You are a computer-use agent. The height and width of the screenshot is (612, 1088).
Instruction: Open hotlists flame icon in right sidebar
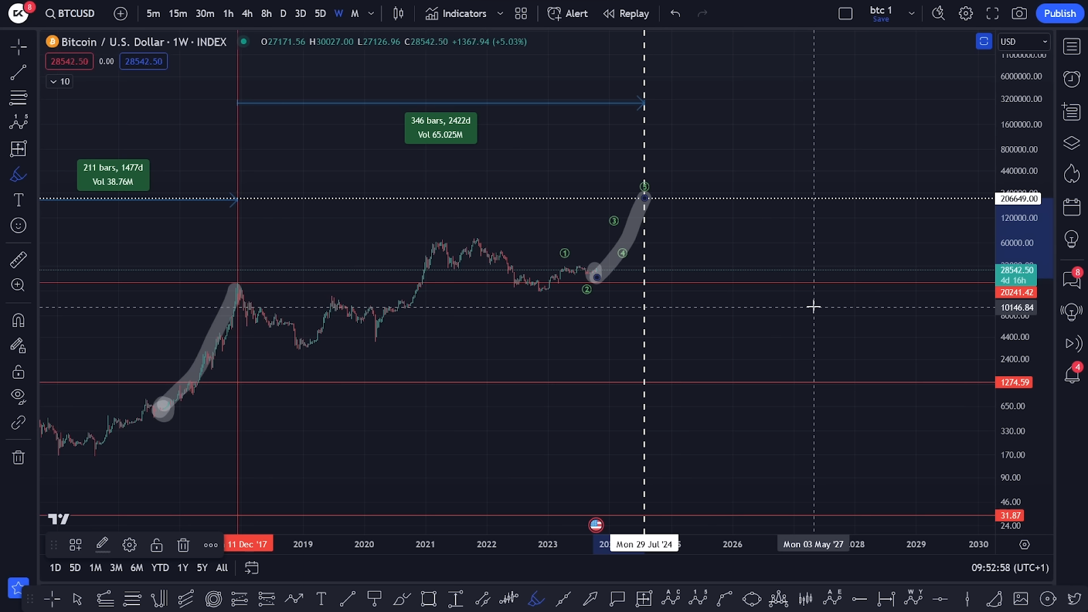pyautogui.click(x=1072, y=175)
